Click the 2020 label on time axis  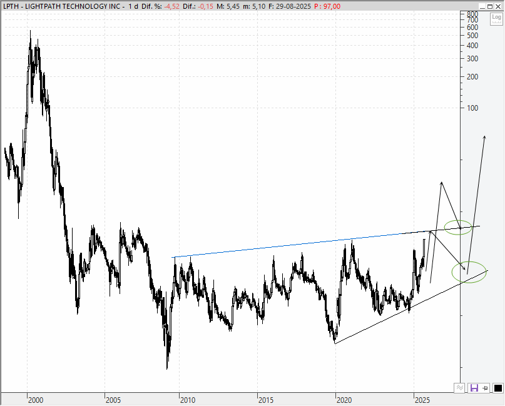click(344, 400)
